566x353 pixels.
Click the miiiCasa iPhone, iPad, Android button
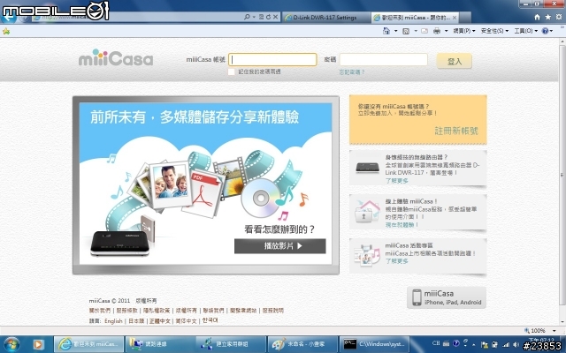(x=447, y=297)
